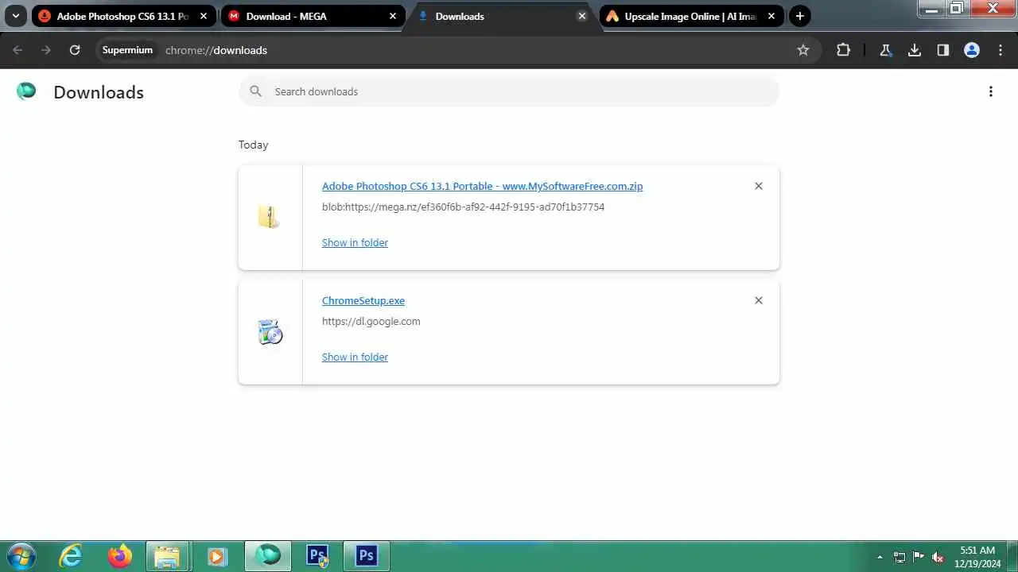Switch to the Download - MEGA tab

(x=312, y=16)
